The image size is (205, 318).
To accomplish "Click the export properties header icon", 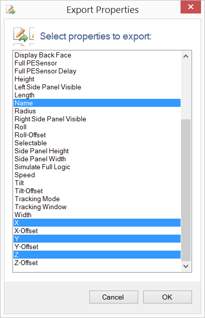I will [20, 34].
